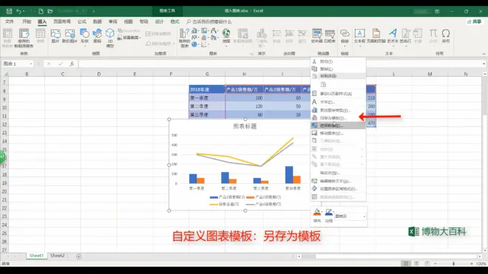
Task: Open the Charts group dialog launcher
Action: [251, 54]
